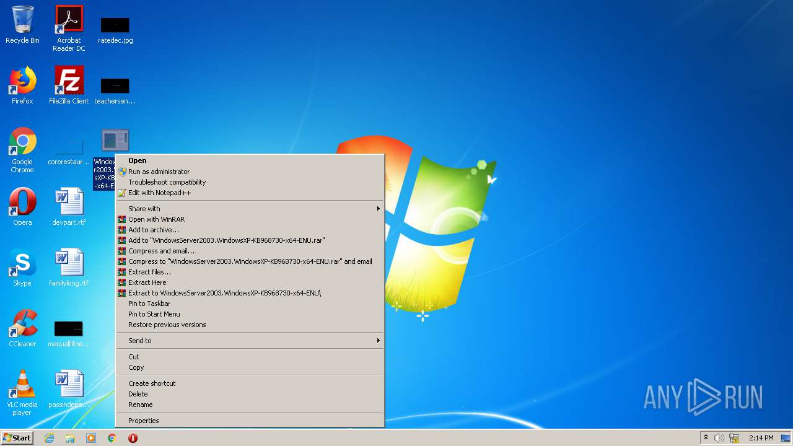Image resolution: width=793 pixels, height=446 pixels.
Task: Select Extract to WindowsServer2003 folder entry
Action: pyautogui.click(x=250, y=293)
